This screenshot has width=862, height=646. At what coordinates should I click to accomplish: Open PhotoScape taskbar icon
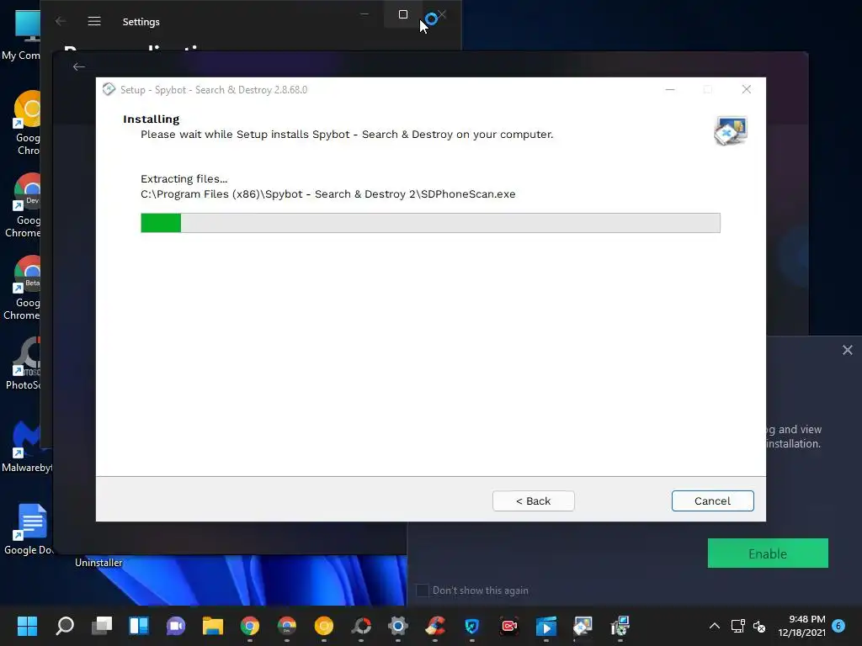pos(361,626)
